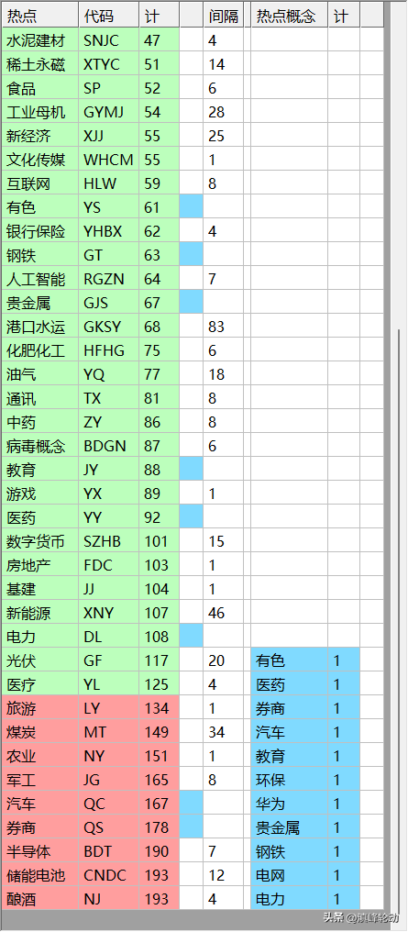Select the 化肥化工 cell

click(x=41, y=350)
